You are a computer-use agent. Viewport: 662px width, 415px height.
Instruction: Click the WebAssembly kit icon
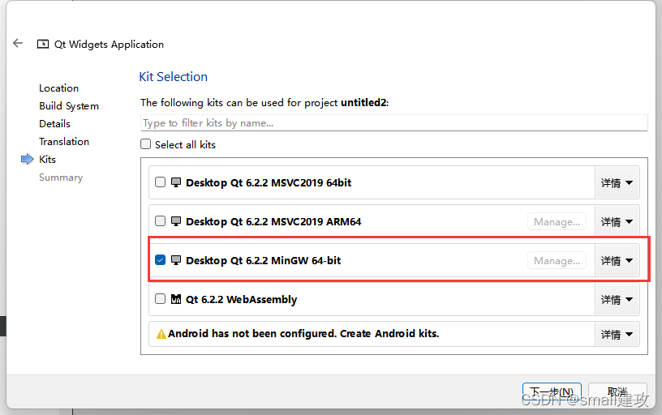(x=176, y=299)
